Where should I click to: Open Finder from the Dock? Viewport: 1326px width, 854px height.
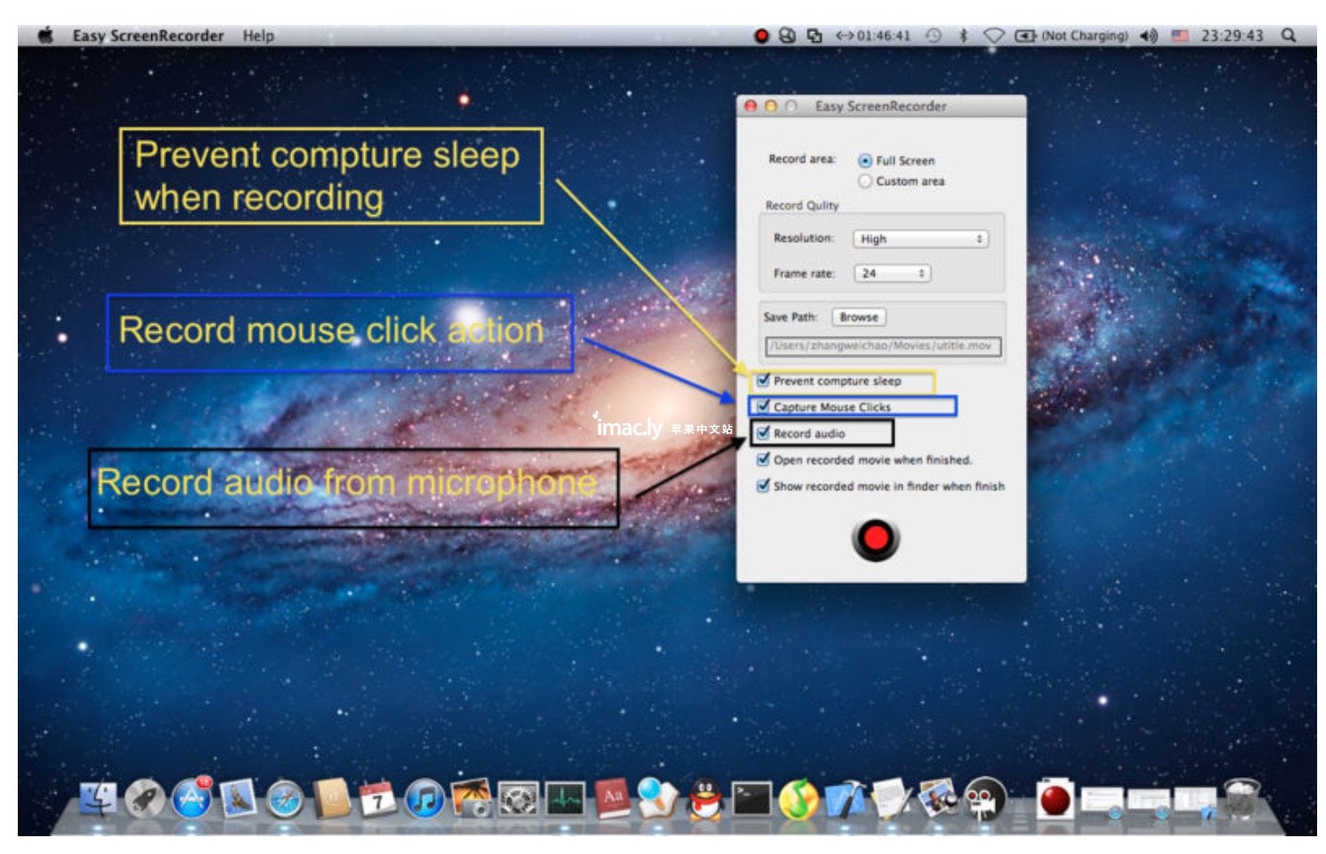point(98,799)
